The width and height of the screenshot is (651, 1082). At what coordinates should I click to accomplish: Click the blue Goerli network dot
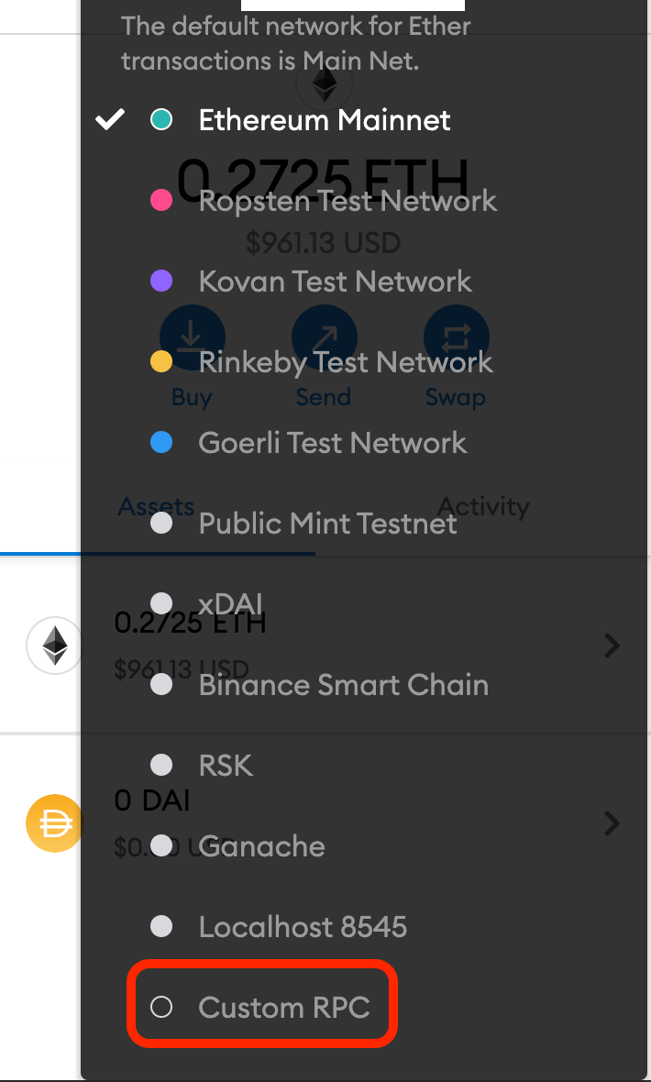(x=161, y=443)
